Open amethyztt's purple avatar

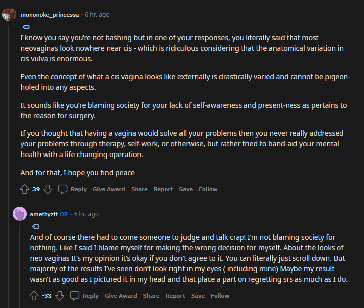20,214
